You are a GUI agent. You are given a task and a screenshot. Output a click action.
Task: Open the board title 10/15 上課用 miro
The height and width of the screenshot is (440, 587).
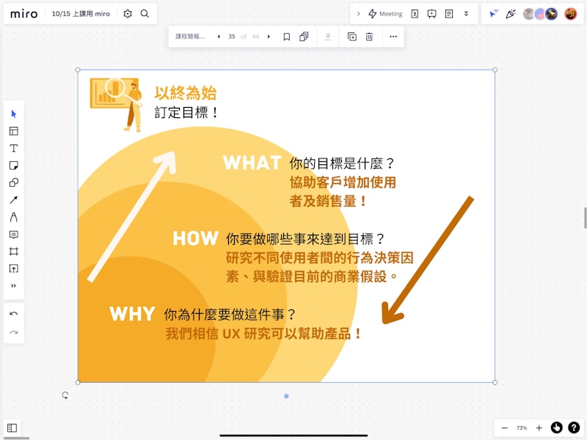click(x=81, y=14)
